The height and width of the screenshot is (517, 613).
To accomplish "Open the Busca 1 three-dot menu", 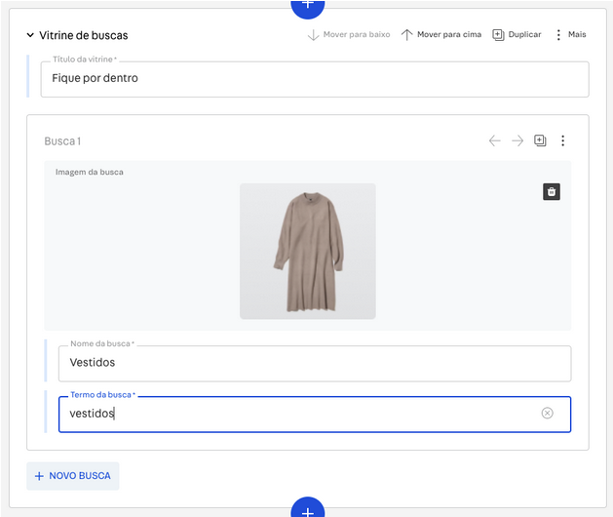I will click(562, 140).
